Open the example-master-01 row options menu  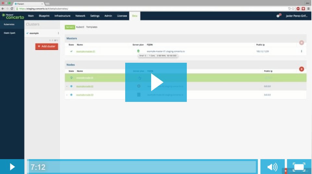pyautogui.click(x=301, y=51)
